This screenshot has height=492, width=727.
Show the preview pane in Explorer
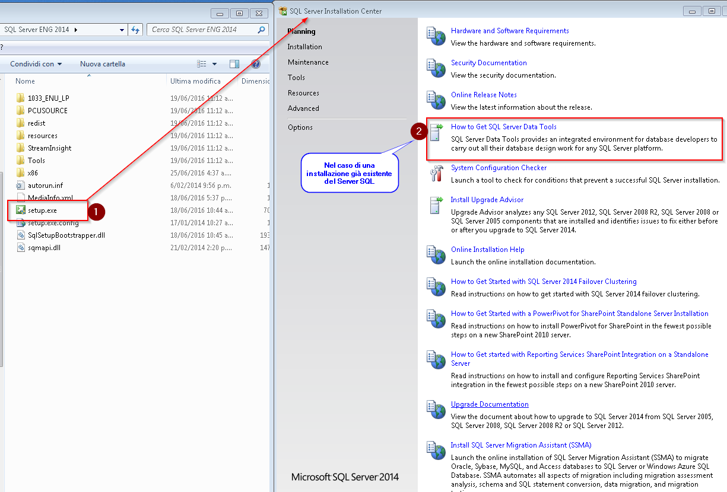(x=234, y=63)
